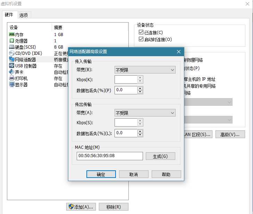Increase incoming 数据包丢失(P) with up arrow
Screen dimensions: 253x214
(140, 88)
